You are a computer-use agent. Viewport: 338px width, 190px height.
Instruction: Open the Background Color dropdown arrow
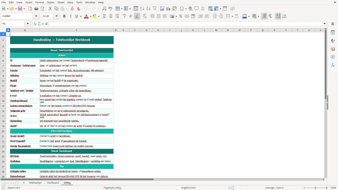click(99, 16)
